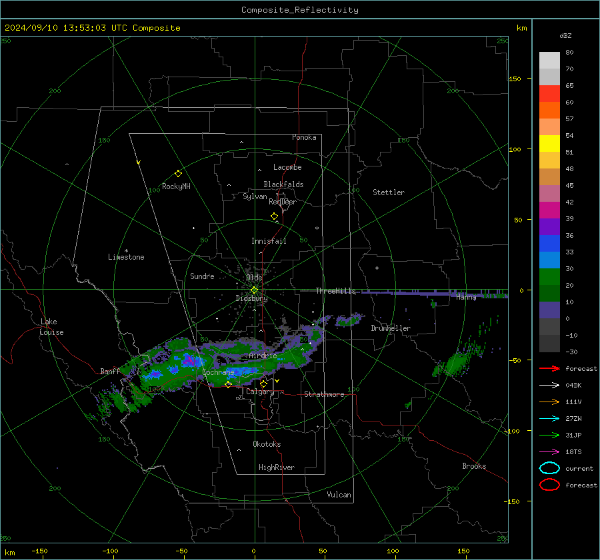
Task: Click the ThreeHills label
Action: tap(335, 291)
